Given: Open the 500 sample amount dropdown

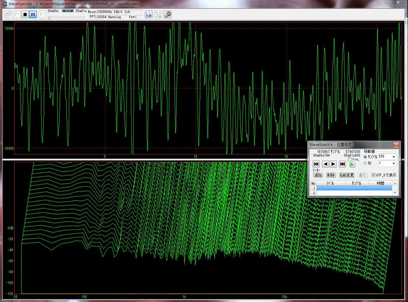Looking at the screenshot, I should click(x=393, y=157).
